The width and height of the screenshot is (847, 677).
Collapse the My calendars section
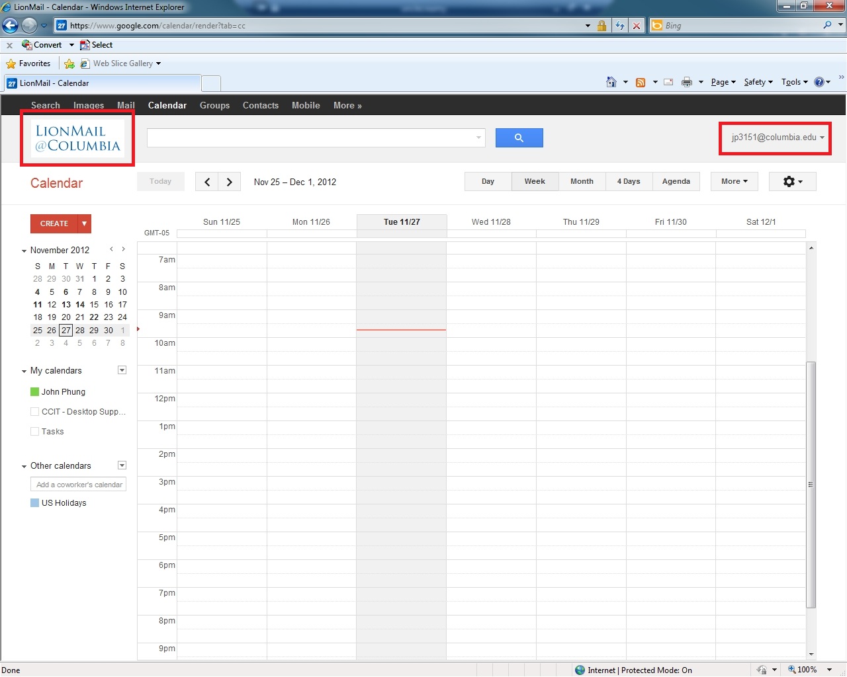click(x=24, y=371)
